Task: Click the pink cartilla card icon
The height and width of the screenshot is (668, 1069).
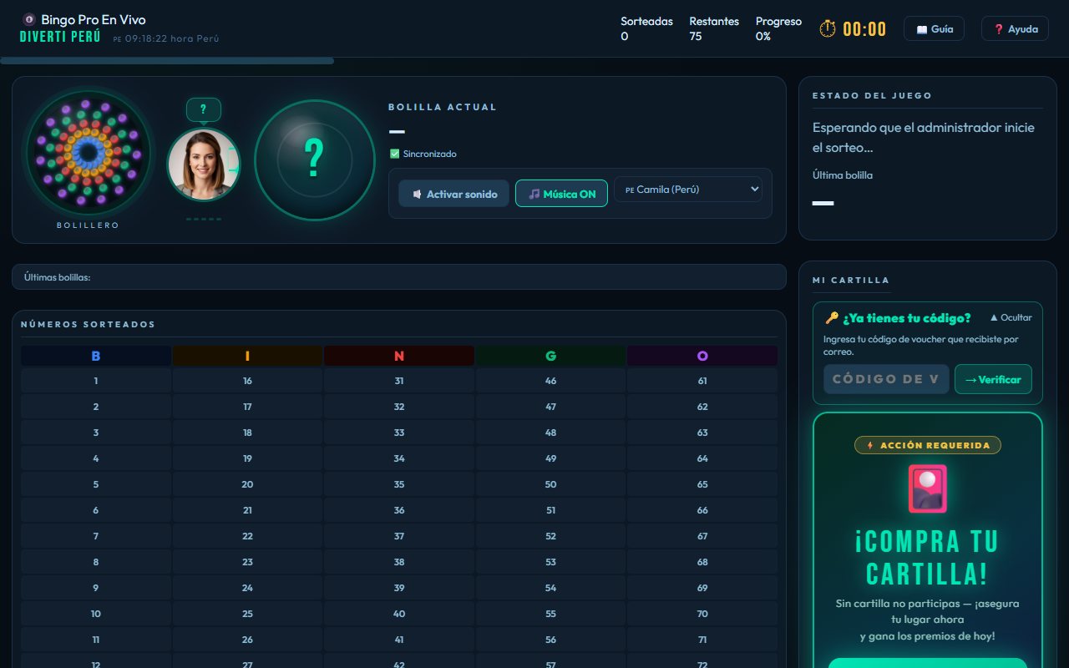Action: pos(927,488)
